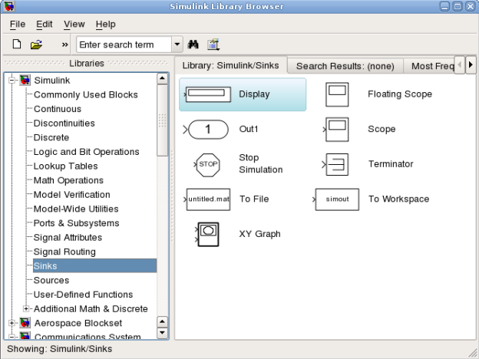Click the Aerospace Blockset library icon
The height and width of the screenshot is (359, 479).
point(25,323)
